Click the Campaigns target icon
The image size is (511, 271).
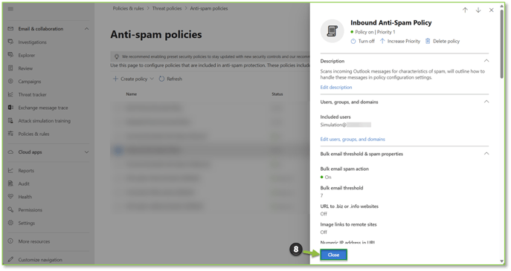[x=10, y=82]
